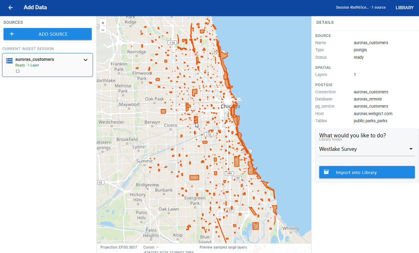Select the 'Ready · 1 Layer' status text

(27, 65)
